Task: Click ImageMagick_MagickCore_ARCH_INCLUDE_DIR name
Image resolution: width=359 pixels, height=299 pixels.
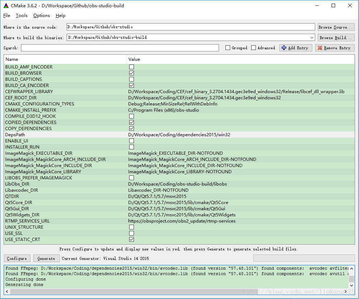Action: click(x=55, y=159)
